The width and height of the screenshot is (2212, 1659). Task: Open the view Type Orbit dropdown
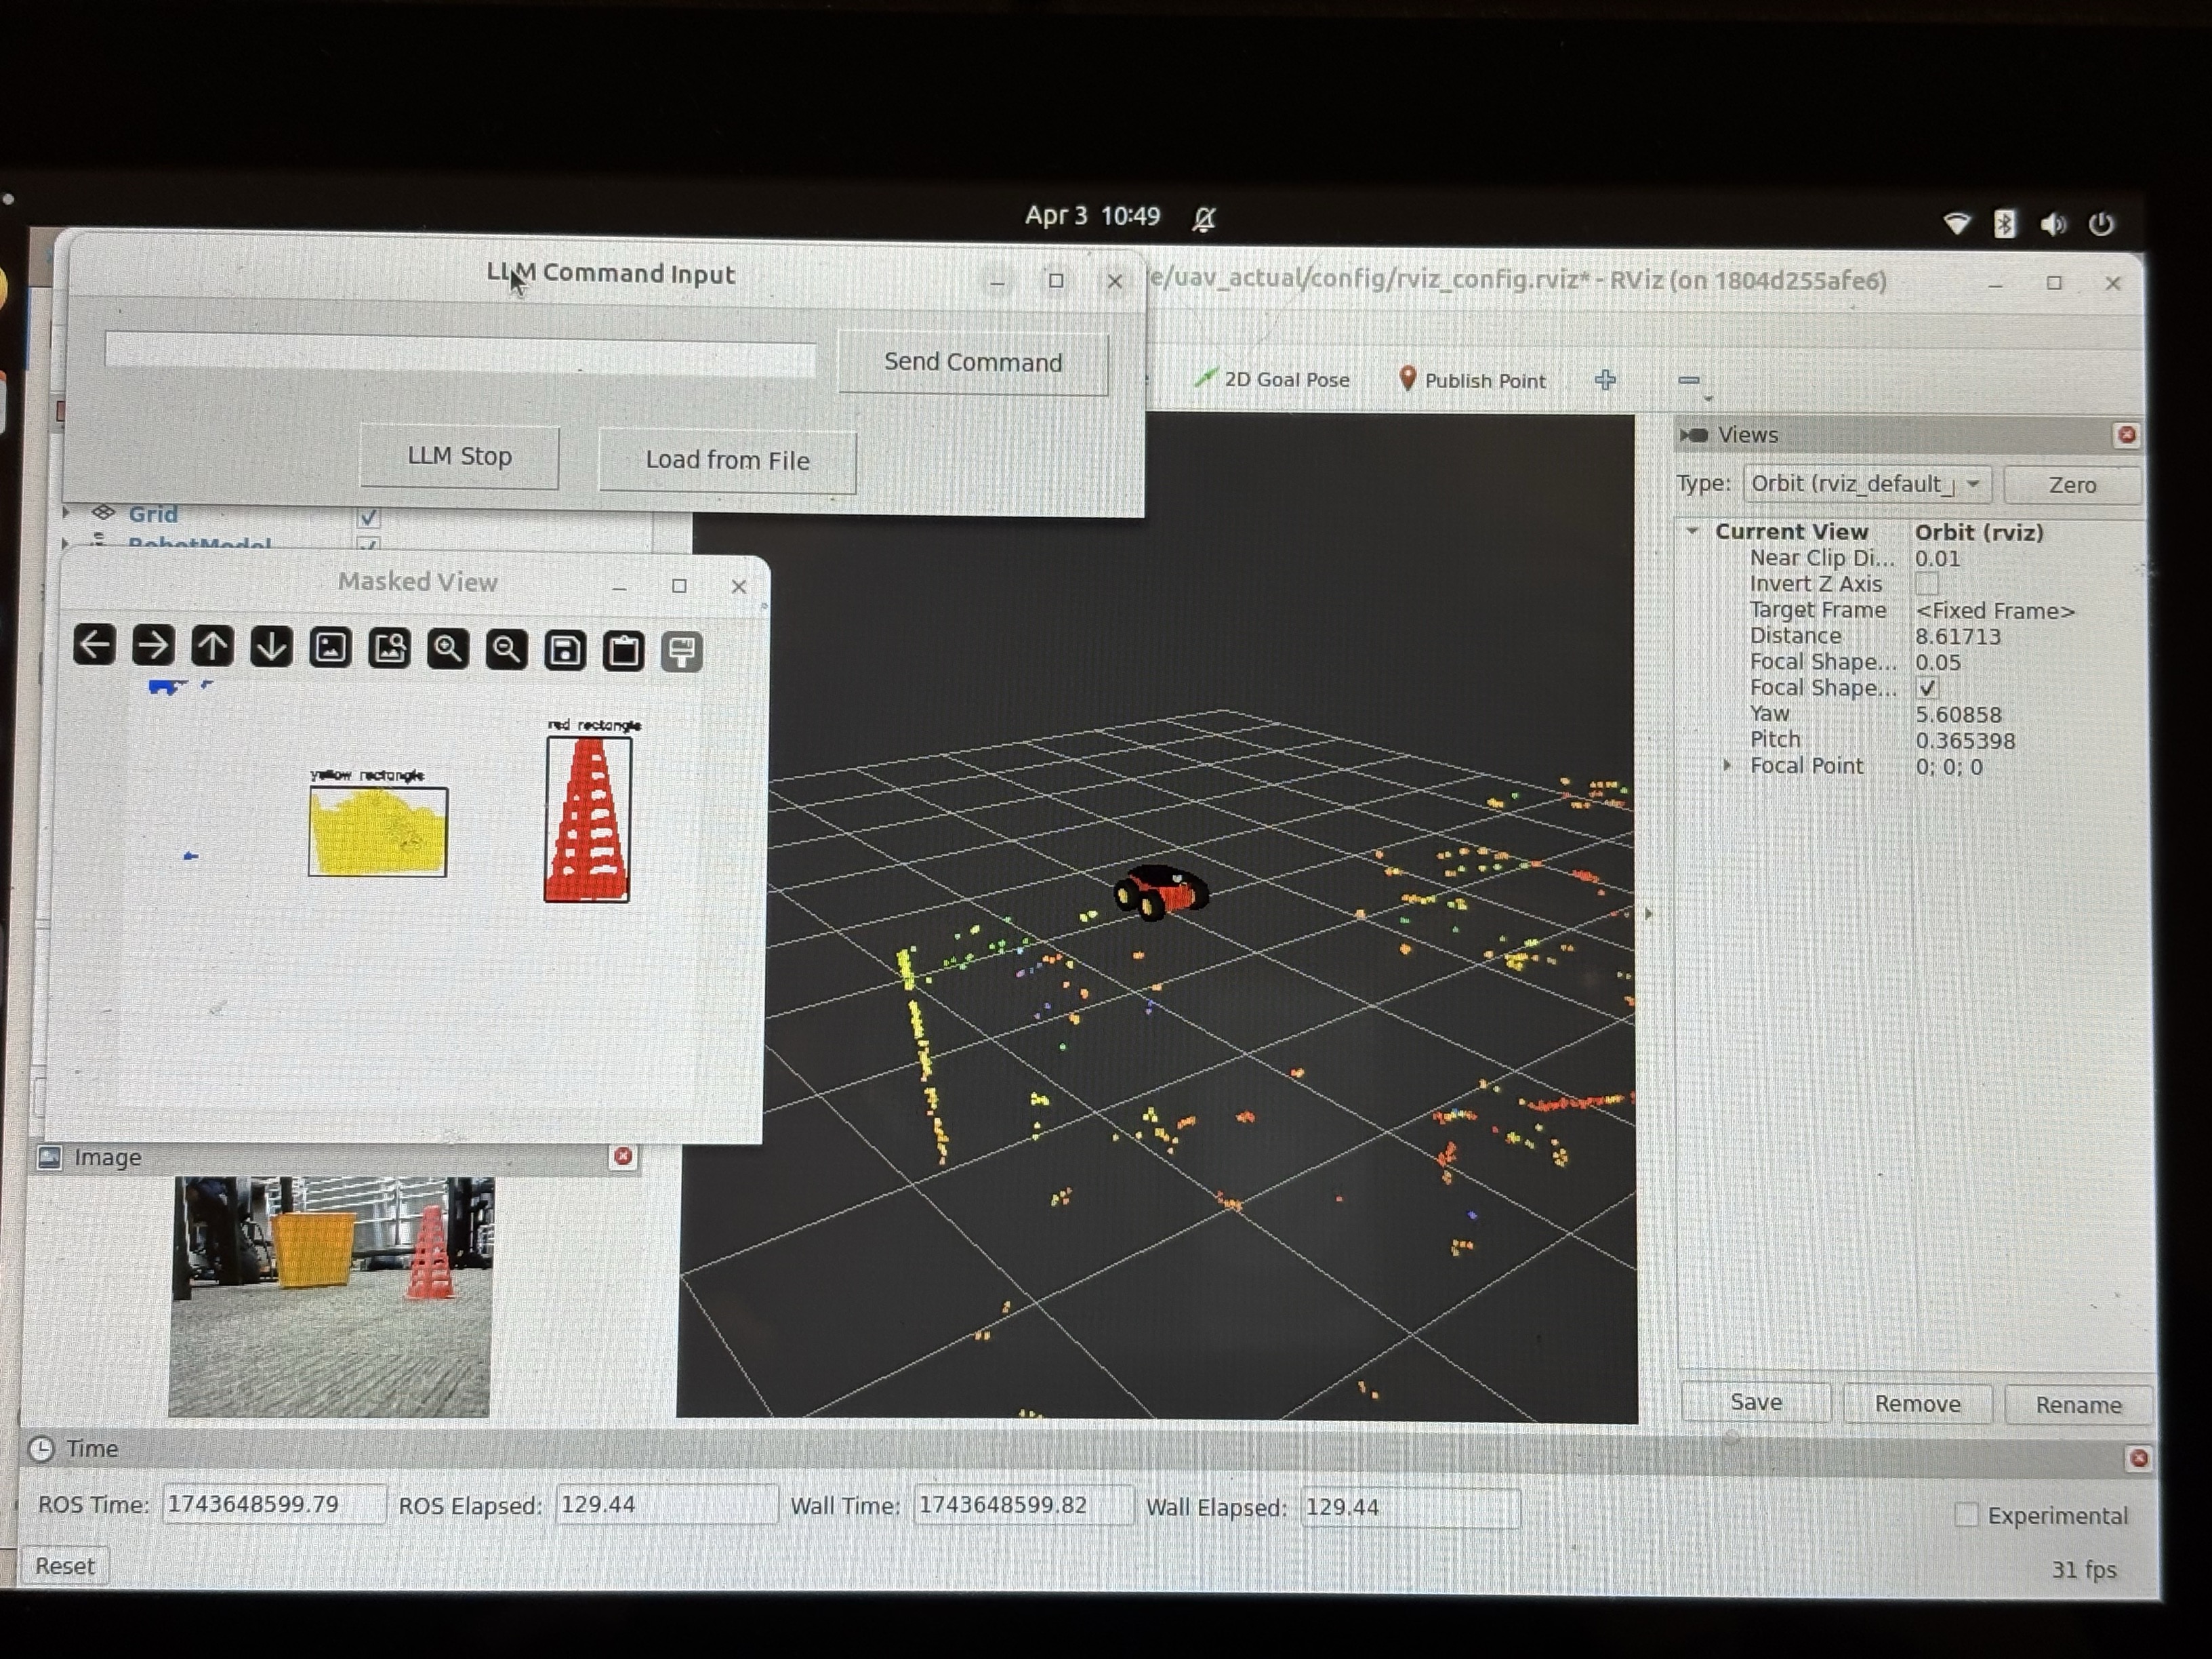[x=1866, y=484]
